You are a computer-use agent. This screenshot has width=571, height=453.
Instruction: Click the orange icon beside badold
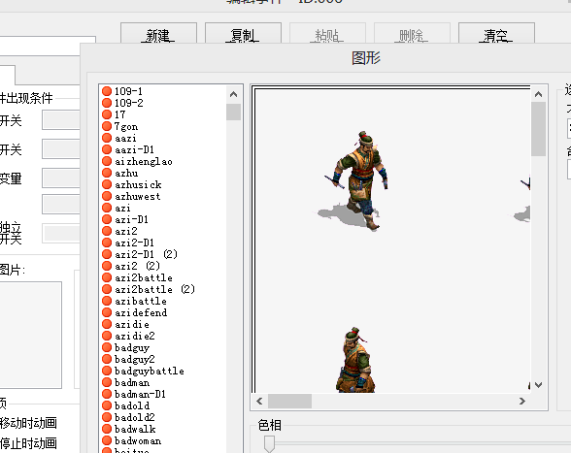[107, 405]
